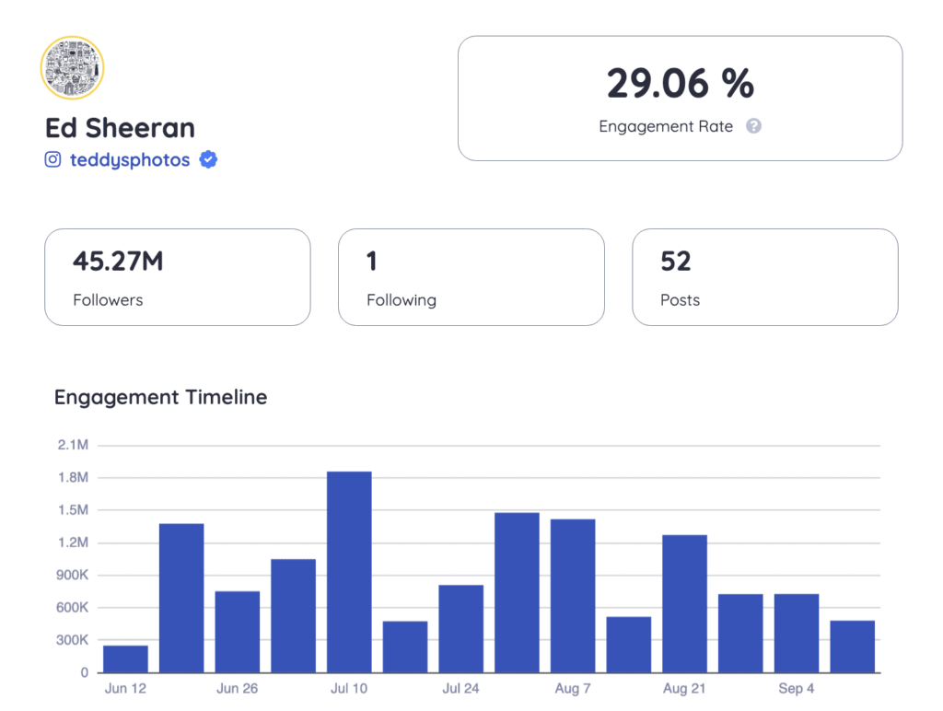This screenshot has height=711, width=943.
Task: Click the Engagement Rate label
Action: (x=666, y=126)
